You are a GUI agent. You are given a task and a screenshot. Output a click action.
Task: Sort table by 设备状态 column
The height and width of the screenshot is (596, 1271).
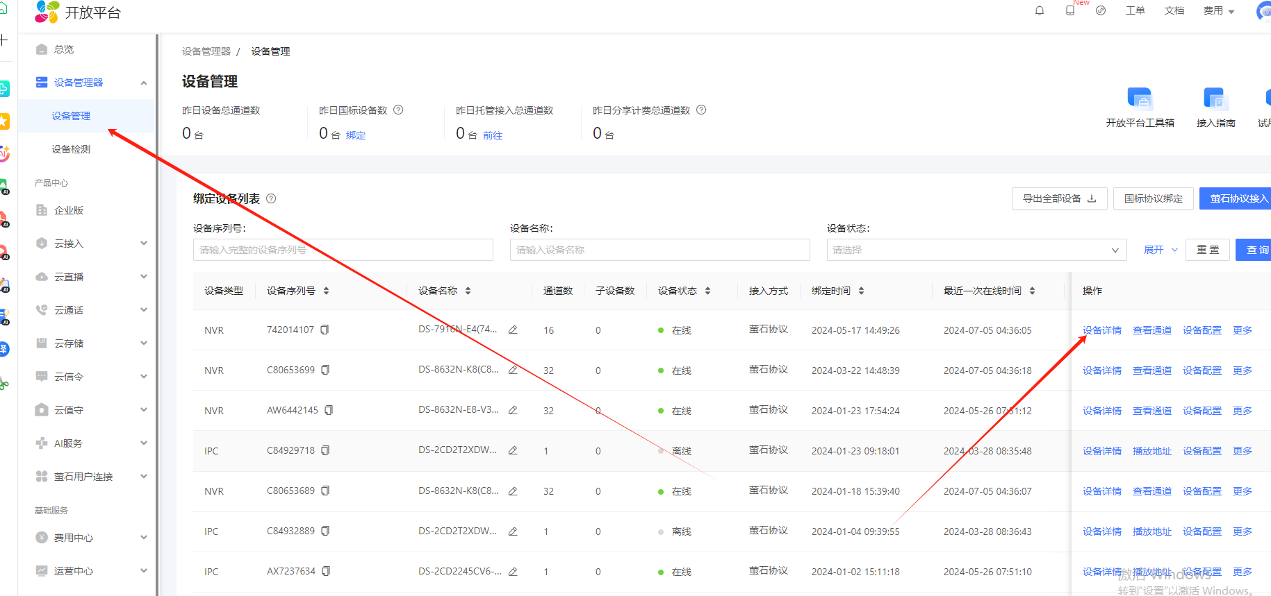pos(707,291)
